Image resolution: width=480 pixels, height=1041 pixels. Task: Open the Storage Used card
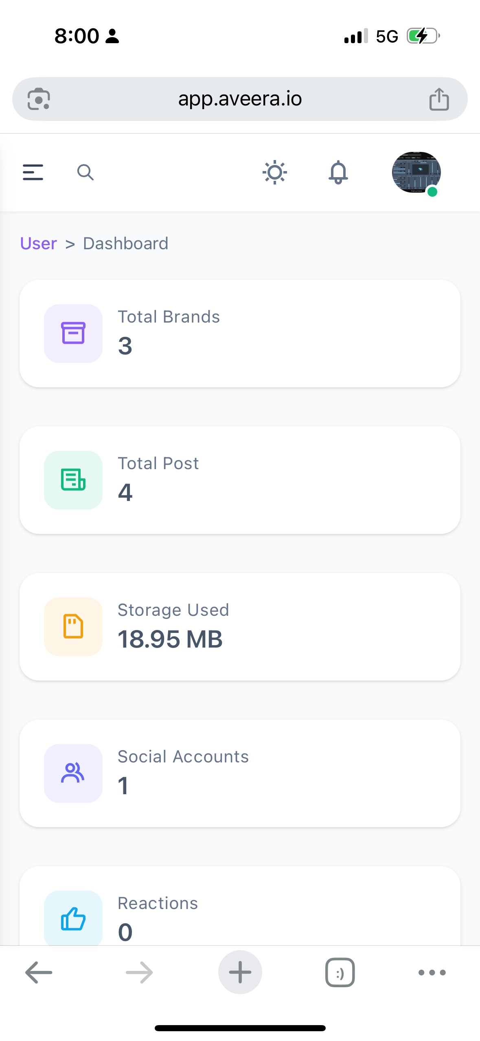pos(285,626)
